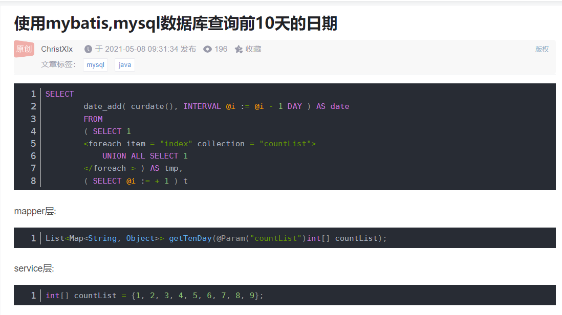The image size is (562, 315).
Task: Open the 版权 copyright link
Action: click(x=542, y=49)
